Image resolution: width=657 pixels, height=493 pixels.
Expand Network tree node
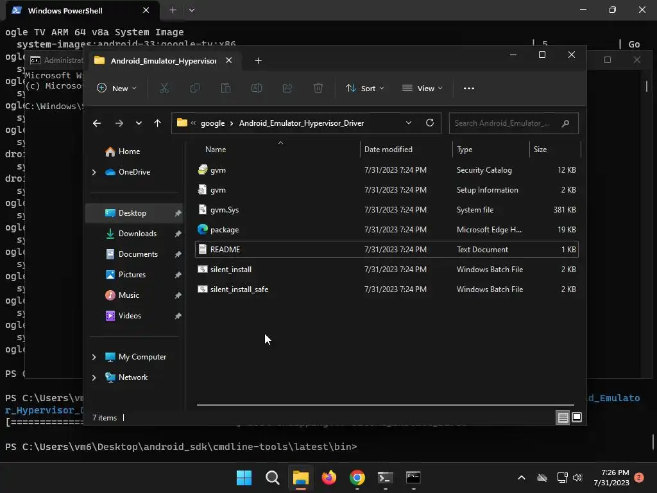point(94,377)
